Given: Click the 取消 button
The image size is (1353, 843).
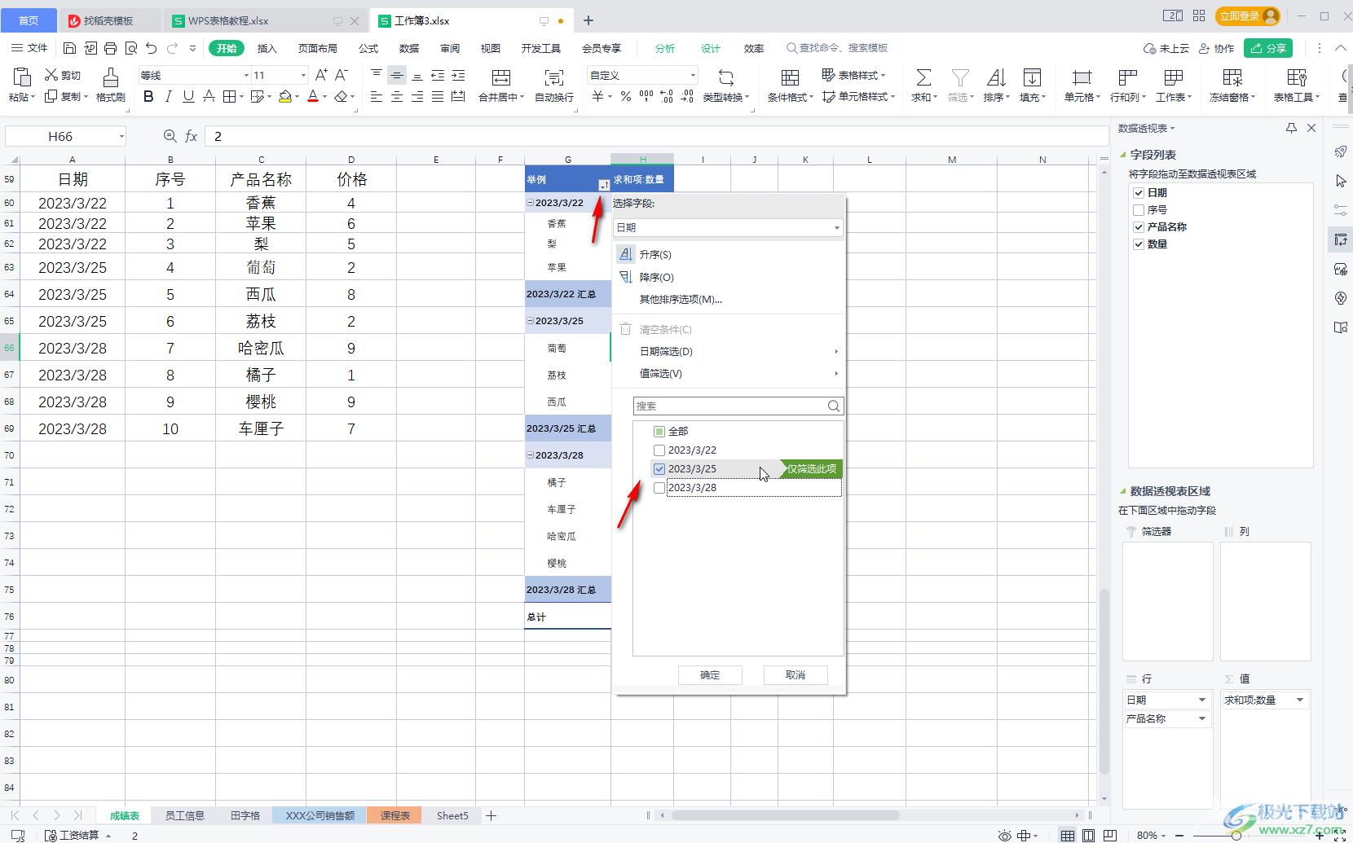Looking at the screenshot, I should pos(795,674).
